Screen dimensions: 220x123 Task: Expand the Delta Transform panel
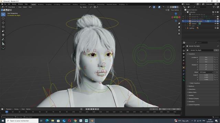[x=195, y=83]
